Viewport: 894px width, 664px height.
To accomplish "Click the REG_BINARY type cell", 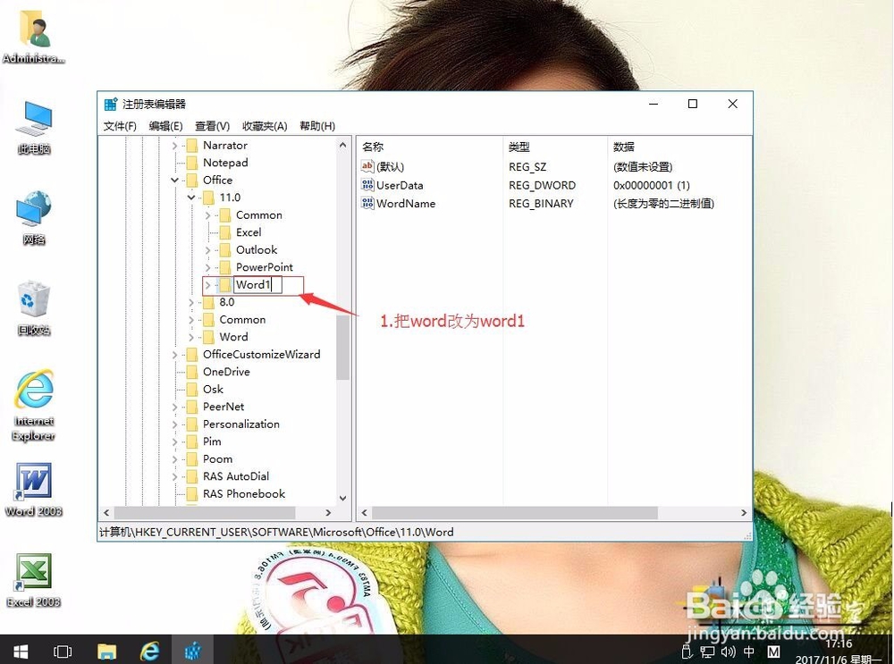I will [x=541, y=204].
